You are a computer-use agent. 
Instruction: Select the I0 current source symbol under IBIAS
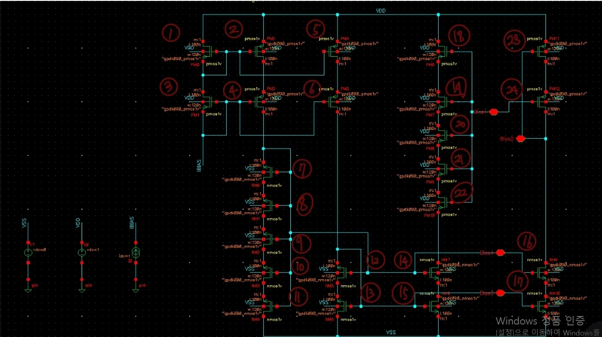click(x=135, y=254)
